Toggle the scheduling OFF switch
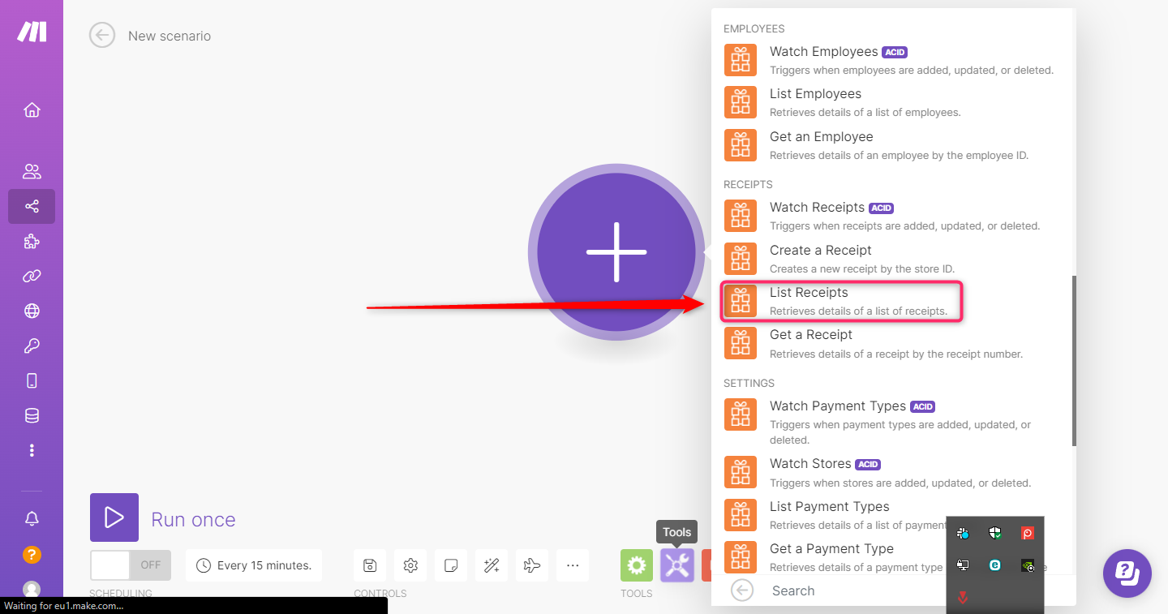1168x614 pixels. (x=130, y=565)
